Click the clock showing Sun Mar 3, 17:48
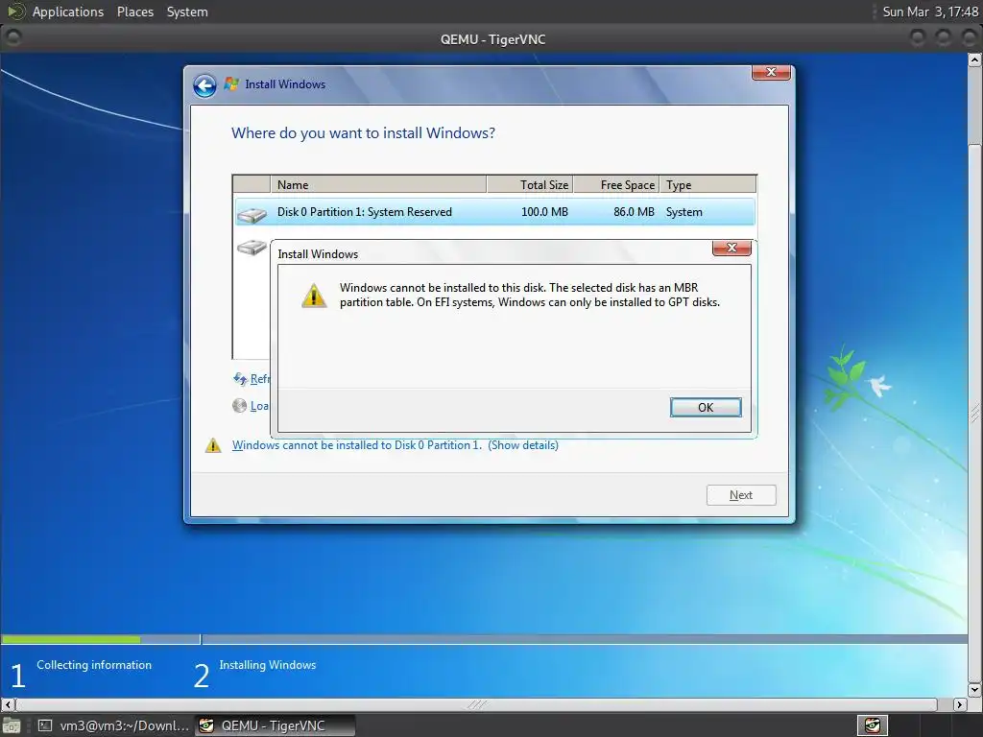 click(929, 12)
